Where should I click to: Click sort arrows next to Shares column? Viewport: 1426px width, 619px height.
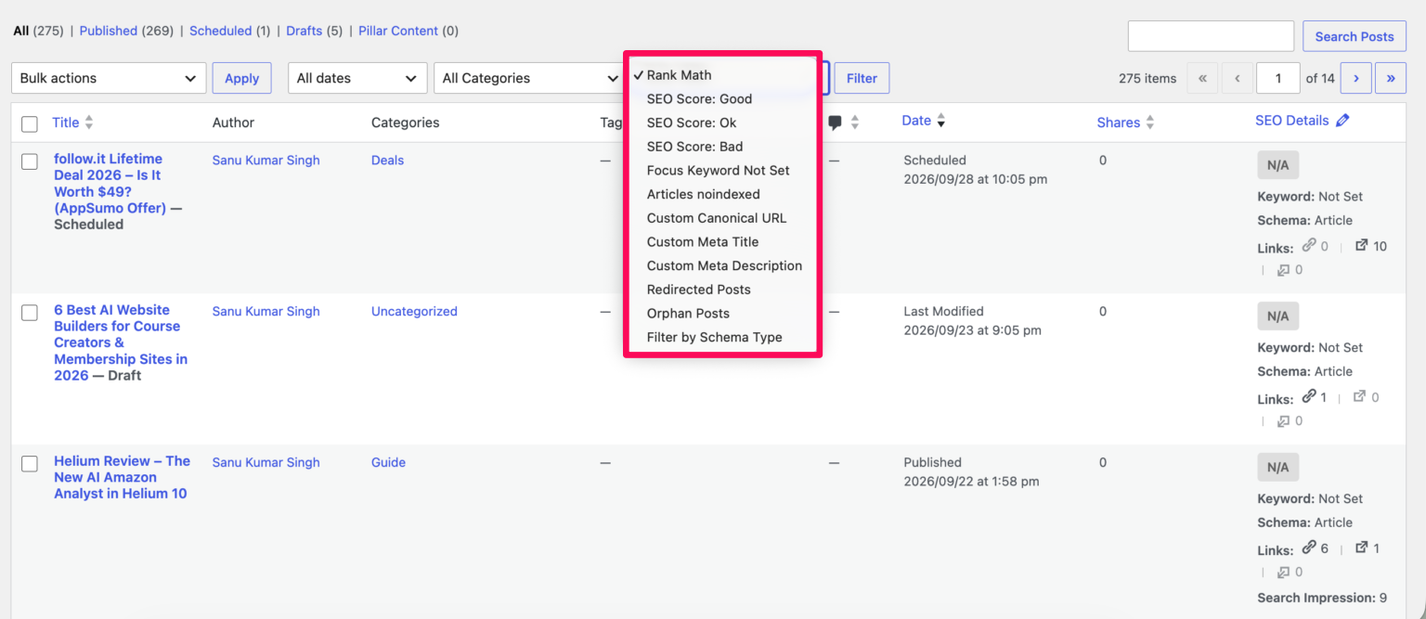tap(1150, 123)
